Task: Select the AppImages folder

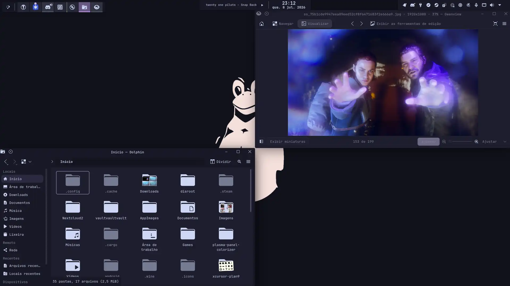Action: [x=149, y=210]
